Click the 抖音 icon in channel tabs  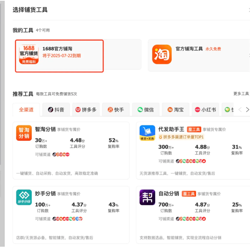pyautogui.click(x=50, y=110)
